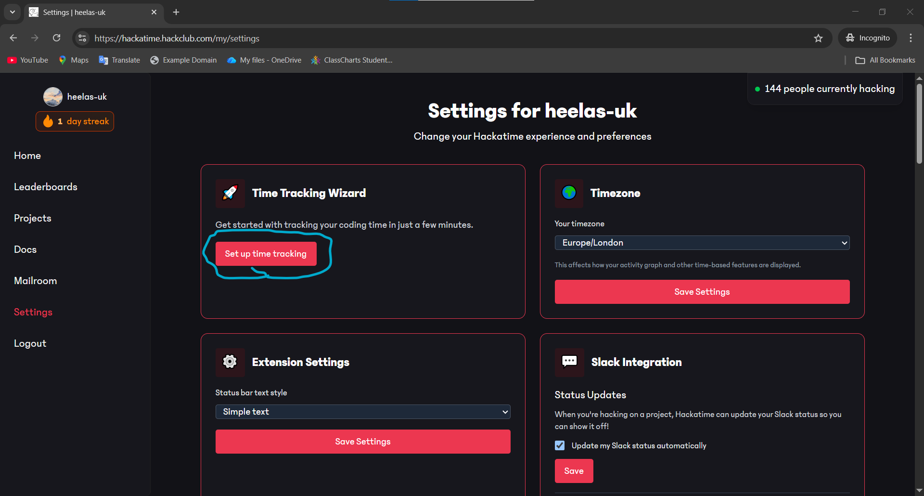Screen dimensions: 924x496
Task: Open the browser tab search chevron
Action: coord(12,12)
